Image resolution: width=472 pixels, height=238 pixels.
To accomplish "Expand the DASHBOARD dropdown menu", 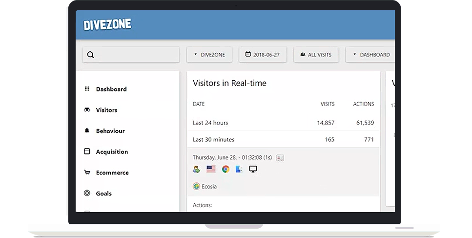I will (x=370, y=55).
